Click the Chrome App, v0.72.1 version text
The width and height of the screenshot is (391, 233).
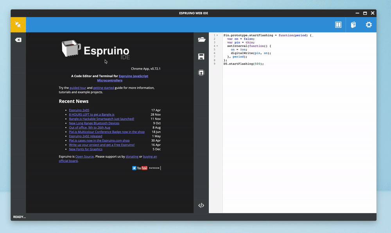[x=145, y=69]
